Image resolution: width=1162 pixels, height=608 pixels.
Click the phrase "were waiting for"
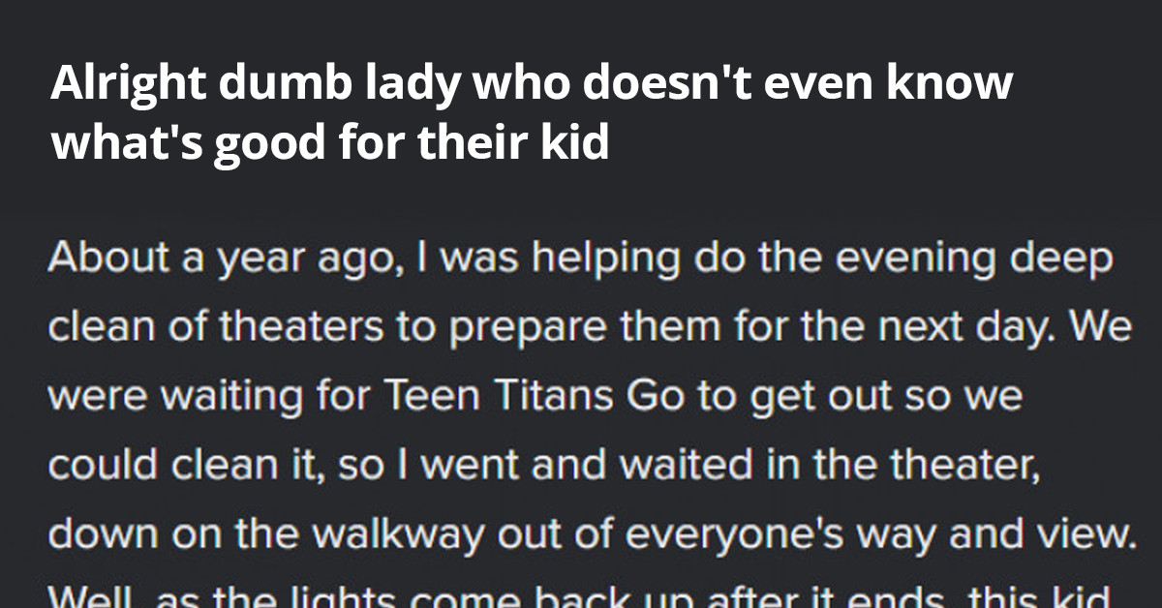206,398
